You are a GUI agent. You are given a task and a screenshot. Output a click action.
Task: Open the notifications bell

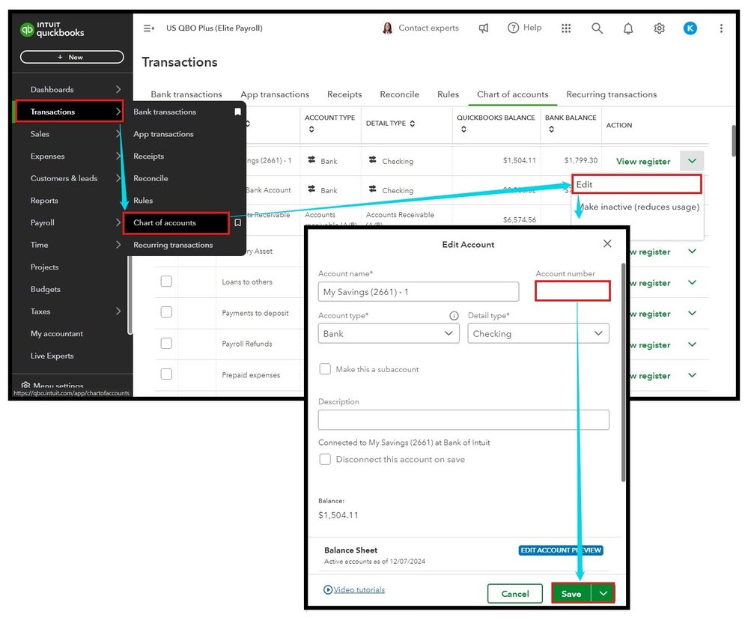pyautogui.click(x=628, y=28)
